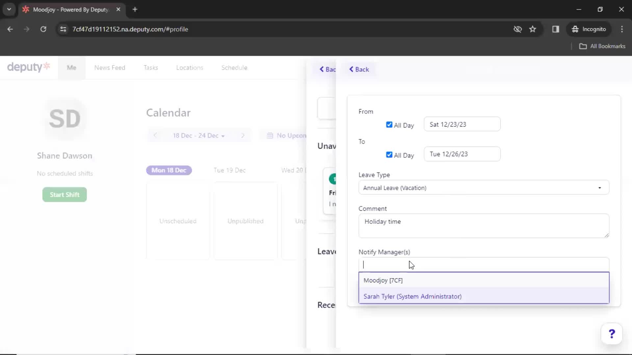
Task: Click the help question mark icon
Action: [612, 333]
